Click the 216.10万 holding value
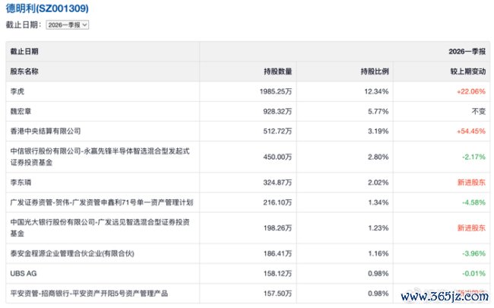Viewport: 494px width, 308px height. point(277,202)
